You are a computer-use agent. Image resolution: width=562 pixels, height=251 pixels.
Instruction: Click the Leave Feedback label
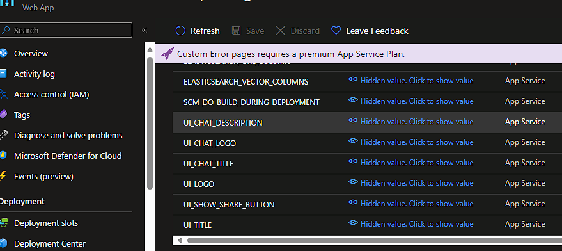pos(377,31)
